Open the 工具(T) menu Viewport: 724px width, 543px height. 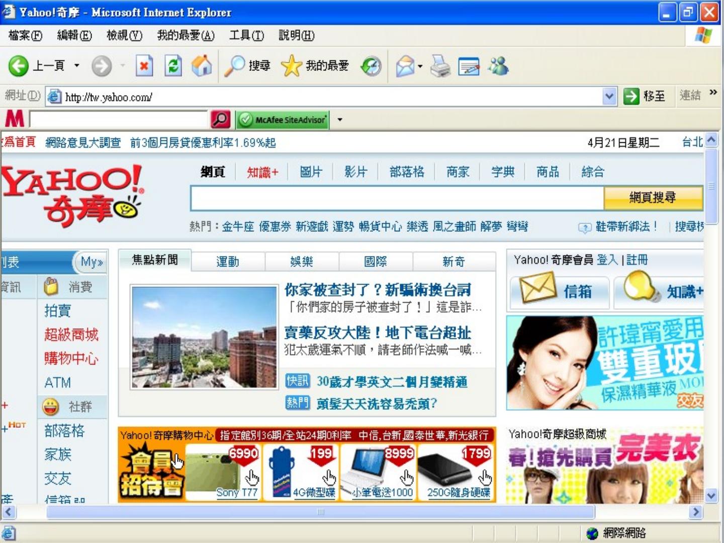tap(246, 35)
